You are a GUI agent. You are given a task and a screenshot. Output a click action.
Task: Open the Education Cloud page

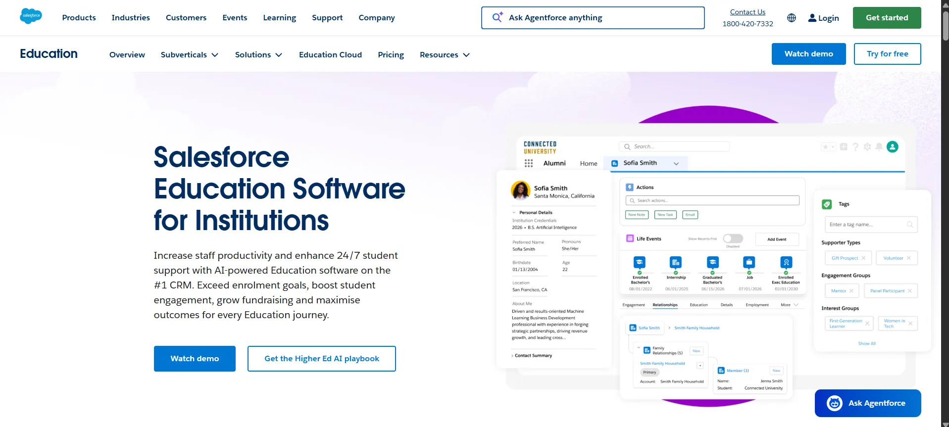click(330, 55)
